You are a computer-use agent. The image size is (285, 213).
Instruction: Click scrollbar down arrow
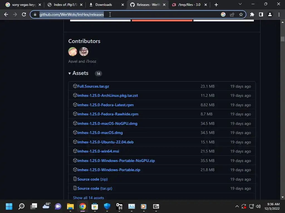[x=282, y=197]
